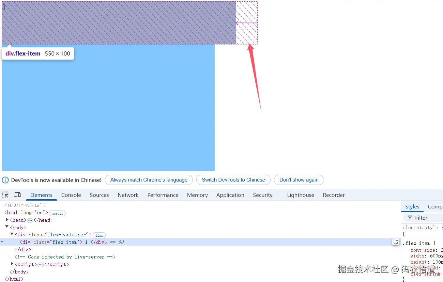The image size is (443, 282).
Task: Select the closing body tag line
Action: point(19,272)
